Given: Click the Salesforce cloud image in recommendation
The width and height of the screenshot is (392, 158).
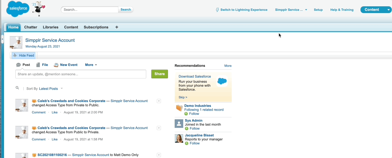Looking at the screenshot, I should (x=222, y=82).
